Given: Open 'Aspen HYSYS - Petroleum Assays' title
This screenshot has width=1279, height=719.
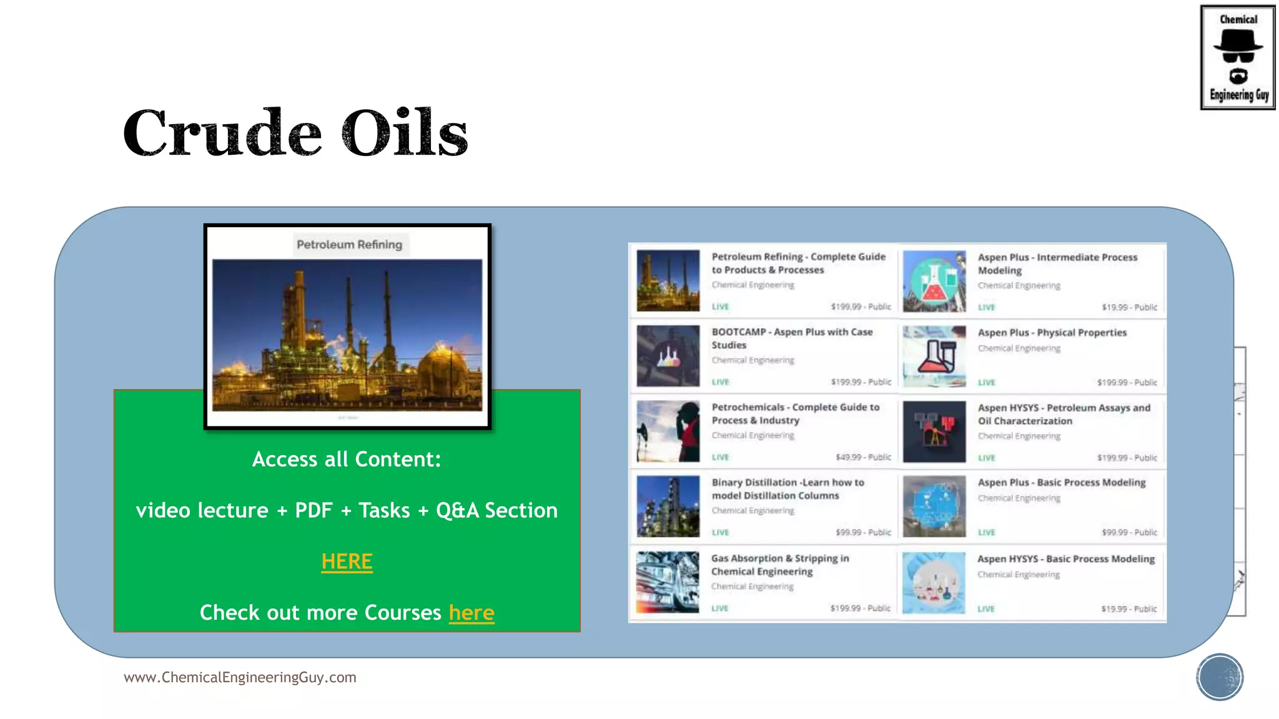Looking at the screenshot, I should (1064, 414).
